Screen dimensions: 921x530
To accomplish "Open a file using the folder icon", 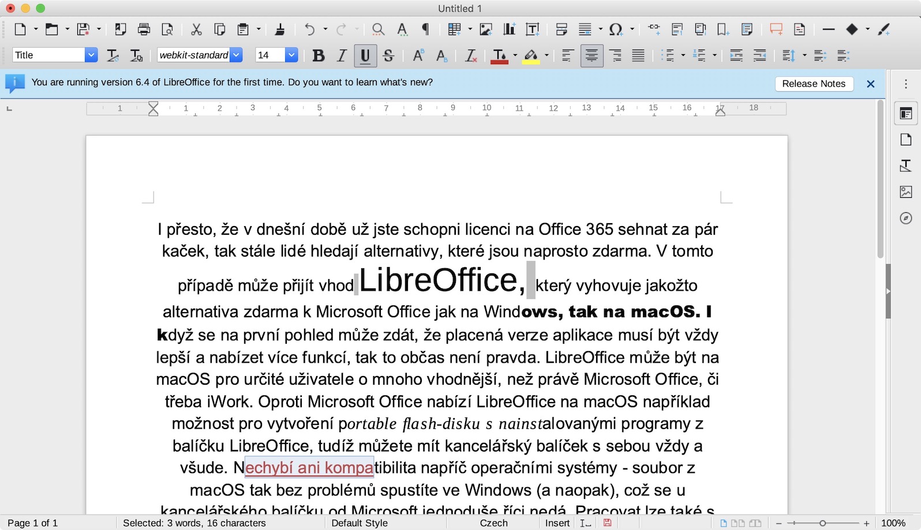I will 52,29.
